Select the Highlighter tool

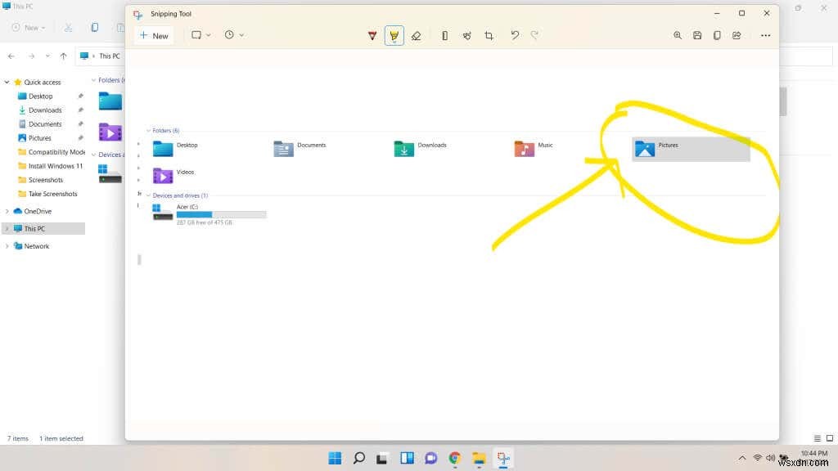pos(394,35)
